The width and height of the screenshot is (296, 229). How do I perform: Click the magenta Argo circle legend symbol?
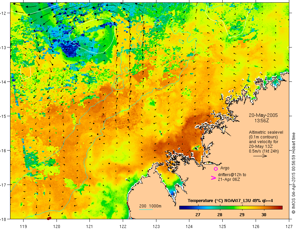(216, 169)
